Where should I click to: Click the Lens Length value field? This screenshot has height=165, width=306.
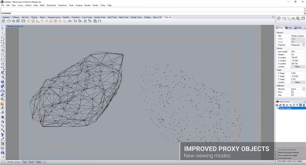coord(297,52)
